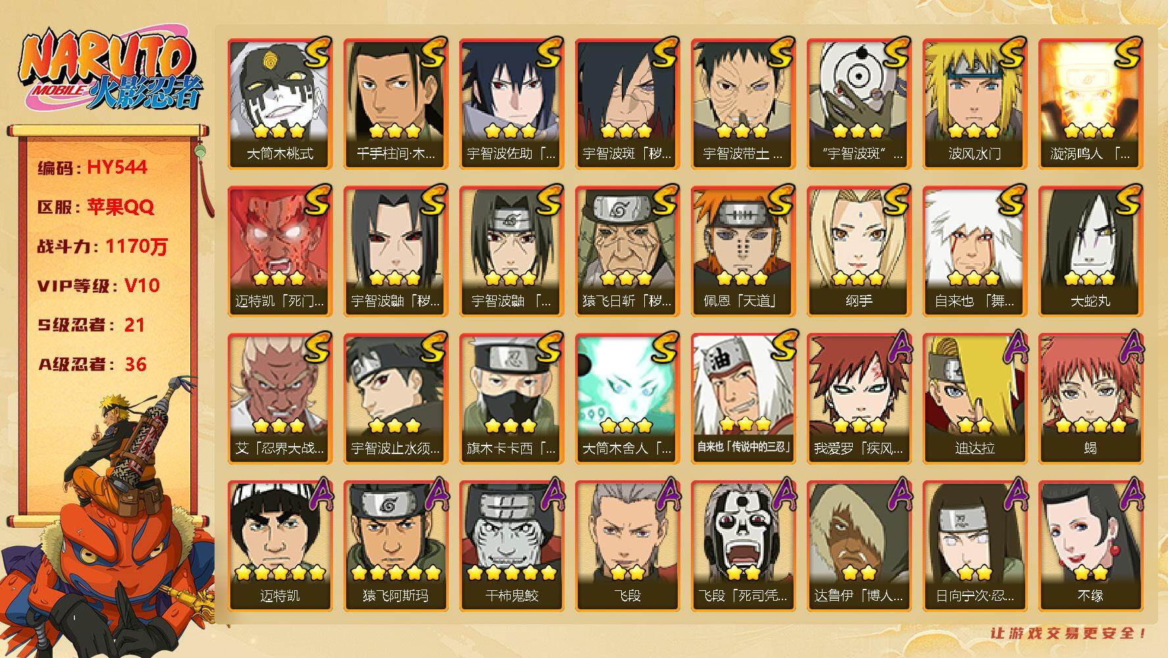Open the 猿飞阿斯玛 ninja card
The image size is (1168, 658).
(395, 545)
